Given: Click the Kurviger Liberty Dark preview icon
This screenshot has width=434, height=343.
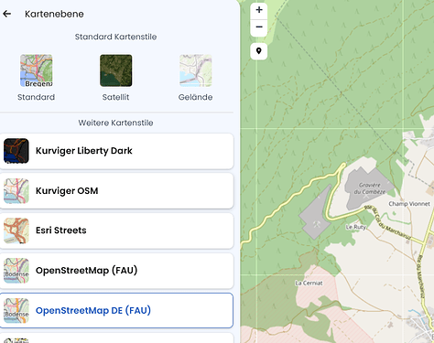Looking at the screenshot, I should [x=16, y=151].
